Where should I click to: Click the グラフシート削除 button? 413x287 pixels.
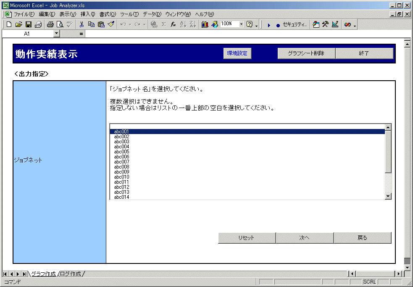click(x=306, y=53)
